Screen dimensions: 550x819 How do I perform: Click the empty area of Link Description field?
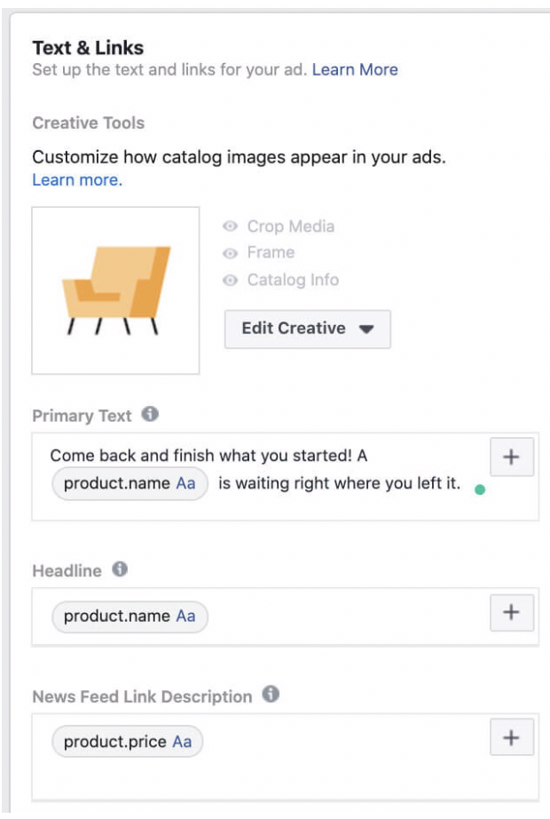coord(266,777)
